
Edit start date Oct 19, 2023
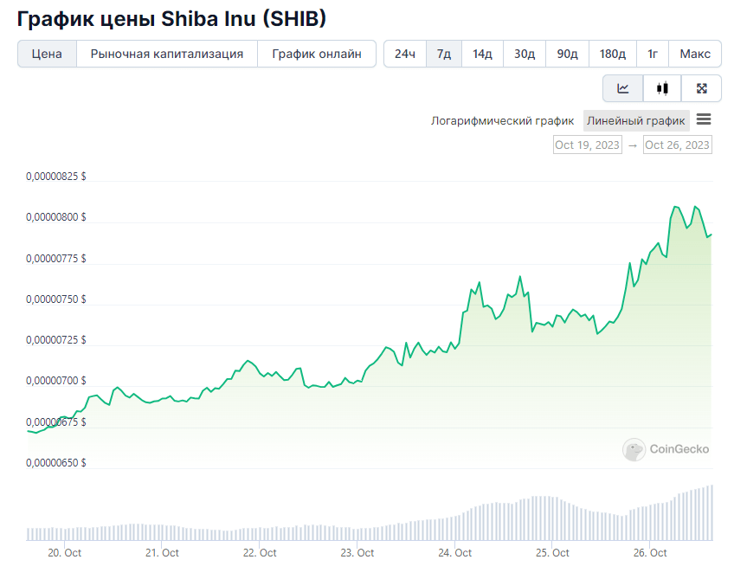pos(588,145)
